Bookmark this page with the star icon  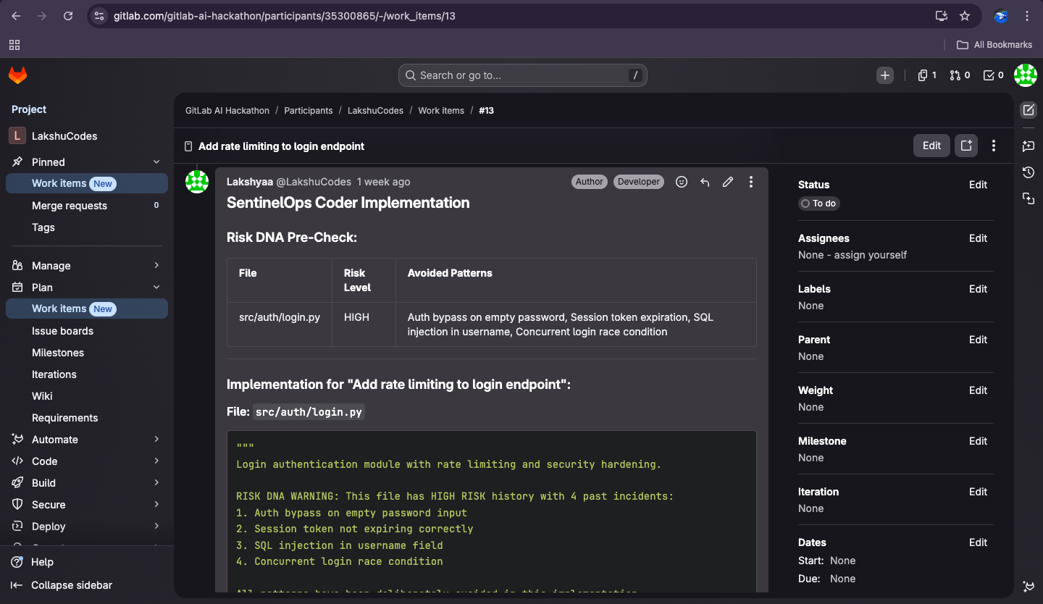pos(965,16)
